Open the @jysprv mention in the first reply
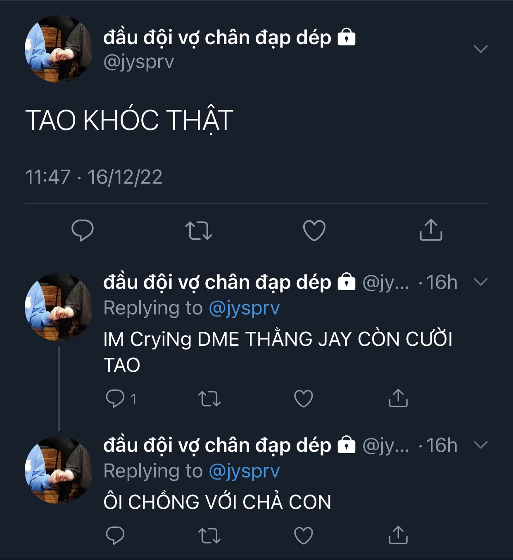 tap(244, 308)
